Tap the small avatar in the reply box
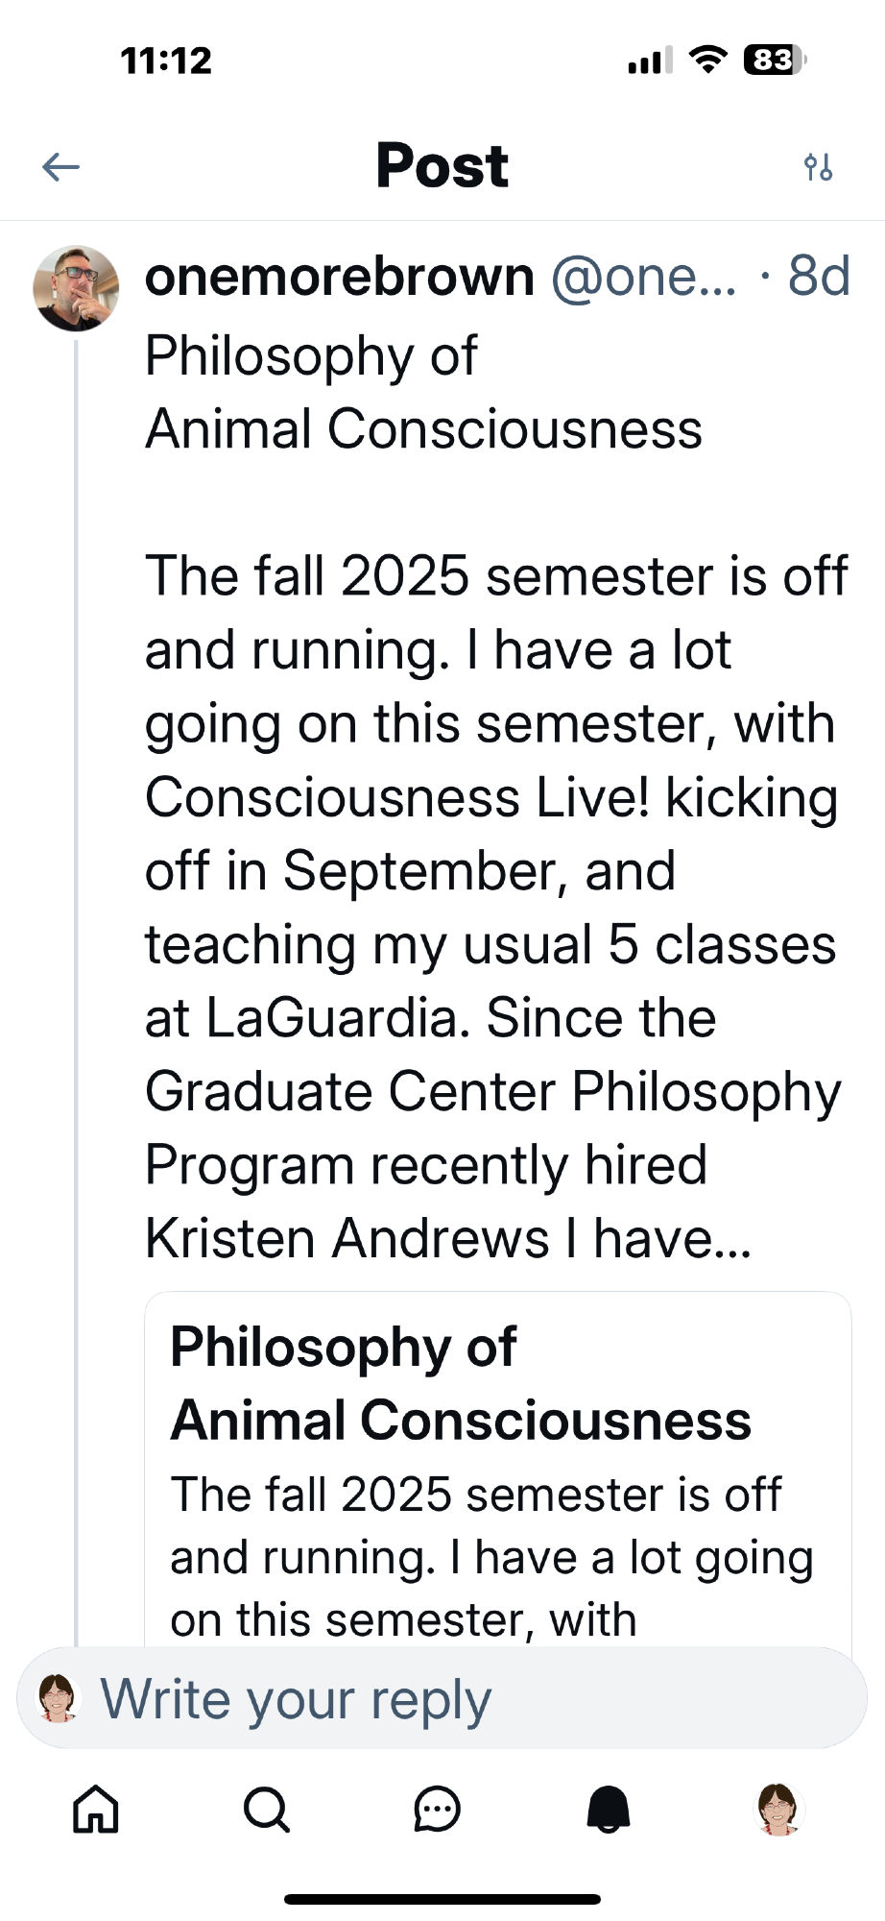Image resolution: width=885 pixels, height=1921 pixels. 59,1698
